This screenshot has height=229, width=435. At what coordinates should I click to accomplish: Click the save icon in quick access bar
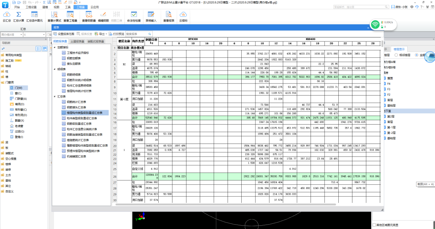coord(25,2)
